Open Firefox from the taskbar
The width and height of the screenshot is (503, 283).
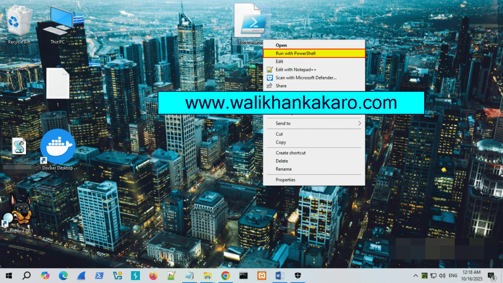point(153,276)
